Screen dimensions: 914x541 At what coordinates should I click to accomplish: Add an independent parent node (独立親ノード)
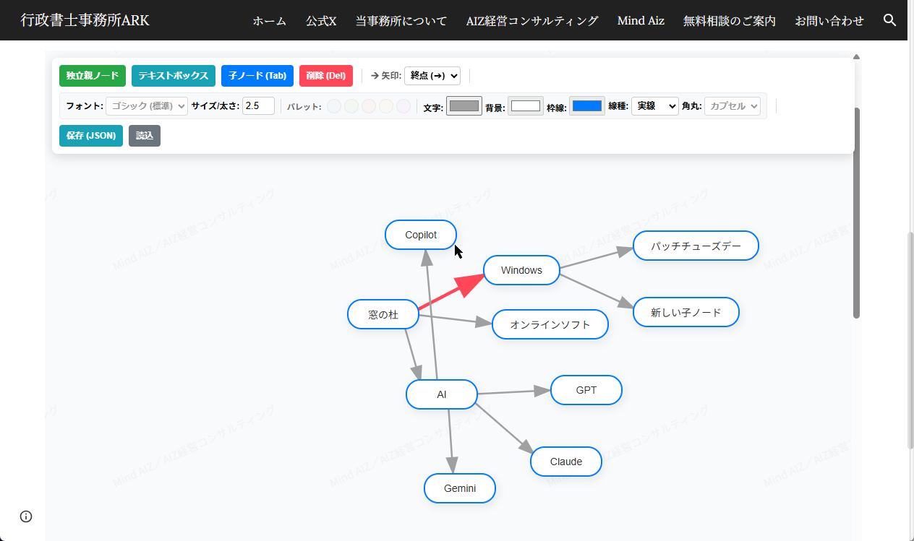93,76
